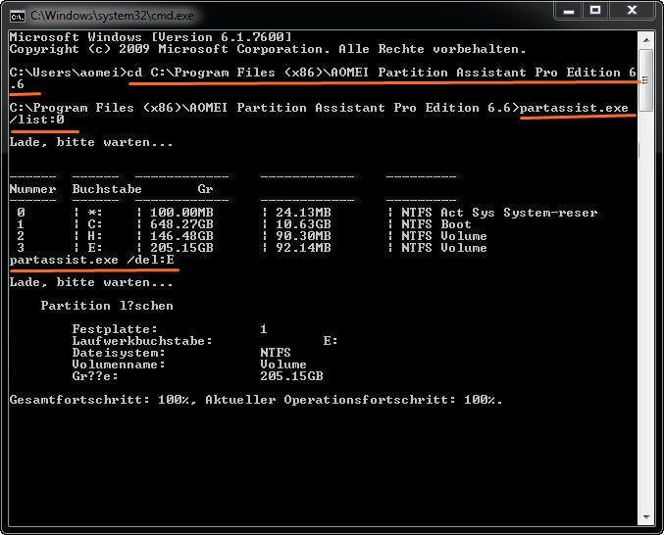Minimize the cmd.exe window

[x=569, y=11]
